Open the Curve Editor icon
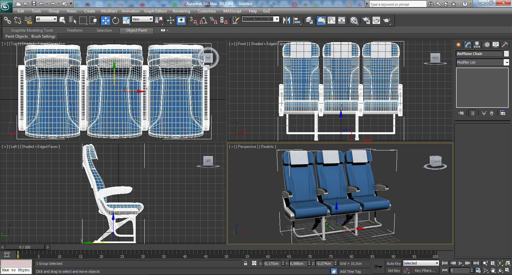The image size is (512, 275). [x=332, y=20]
